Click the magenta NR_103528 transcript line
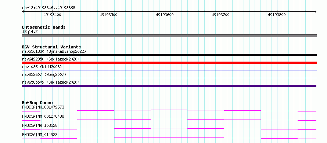 coord(169,129)
